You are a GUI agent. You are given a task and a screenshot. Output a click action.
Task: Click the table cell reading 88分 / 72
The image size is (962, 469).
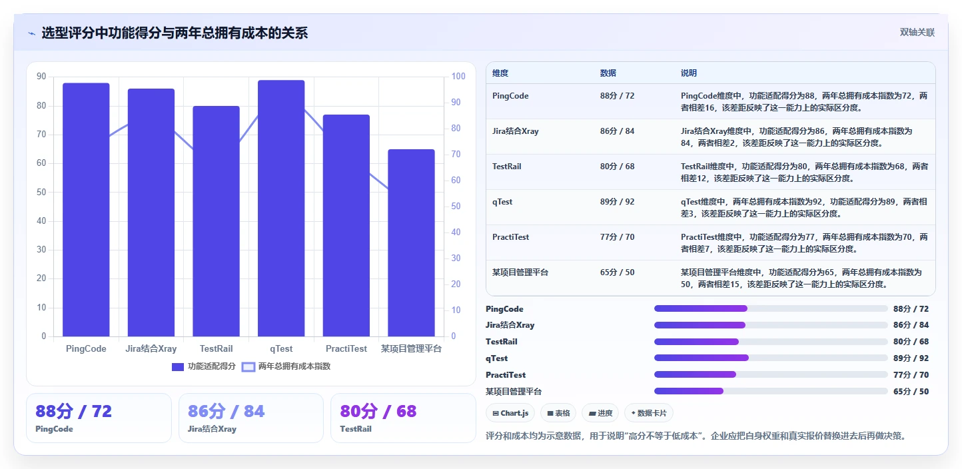coord(617,96)
